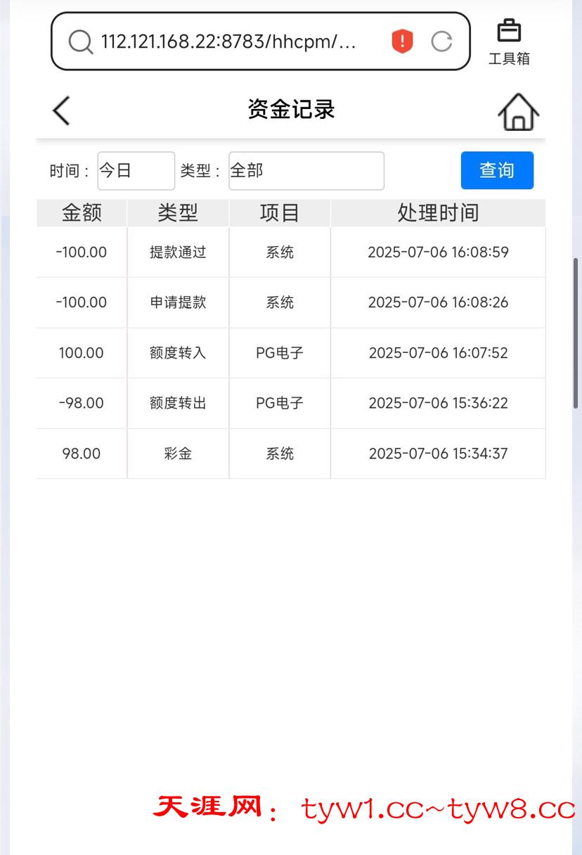Tap the back arrow icon
The width and height of the screenshot is (582, 855).
tap(62, 111)
